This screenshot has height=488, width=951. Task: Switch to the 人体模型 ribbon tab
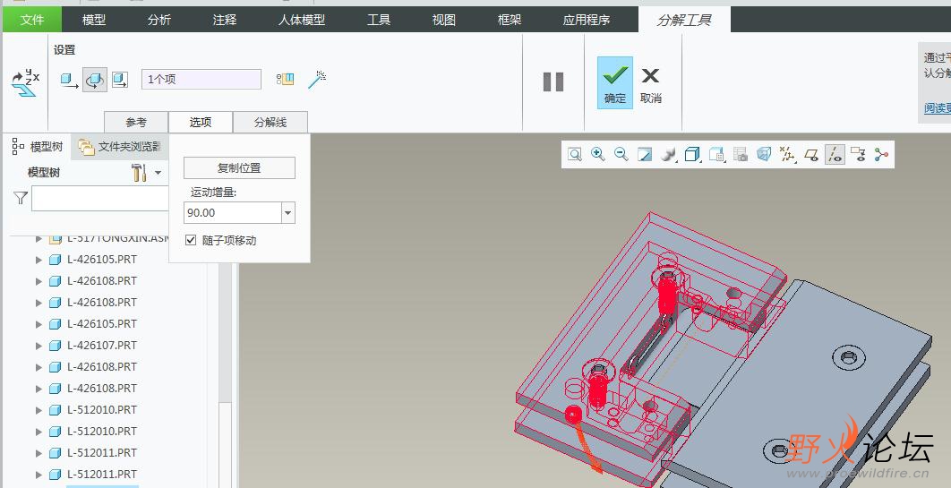click(x=302, y=20)
